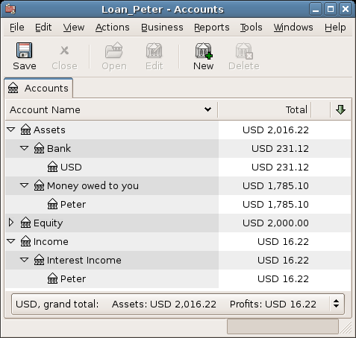Open the Edit menu
The image size is (356, 338).
tap(43, 28)
